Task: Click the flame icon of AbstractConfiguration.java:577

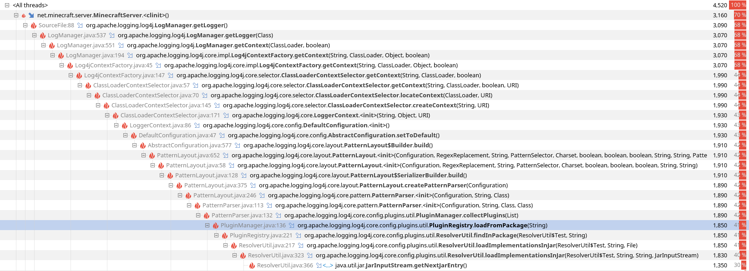Action: pyautogui.click(x=143, y=146)
